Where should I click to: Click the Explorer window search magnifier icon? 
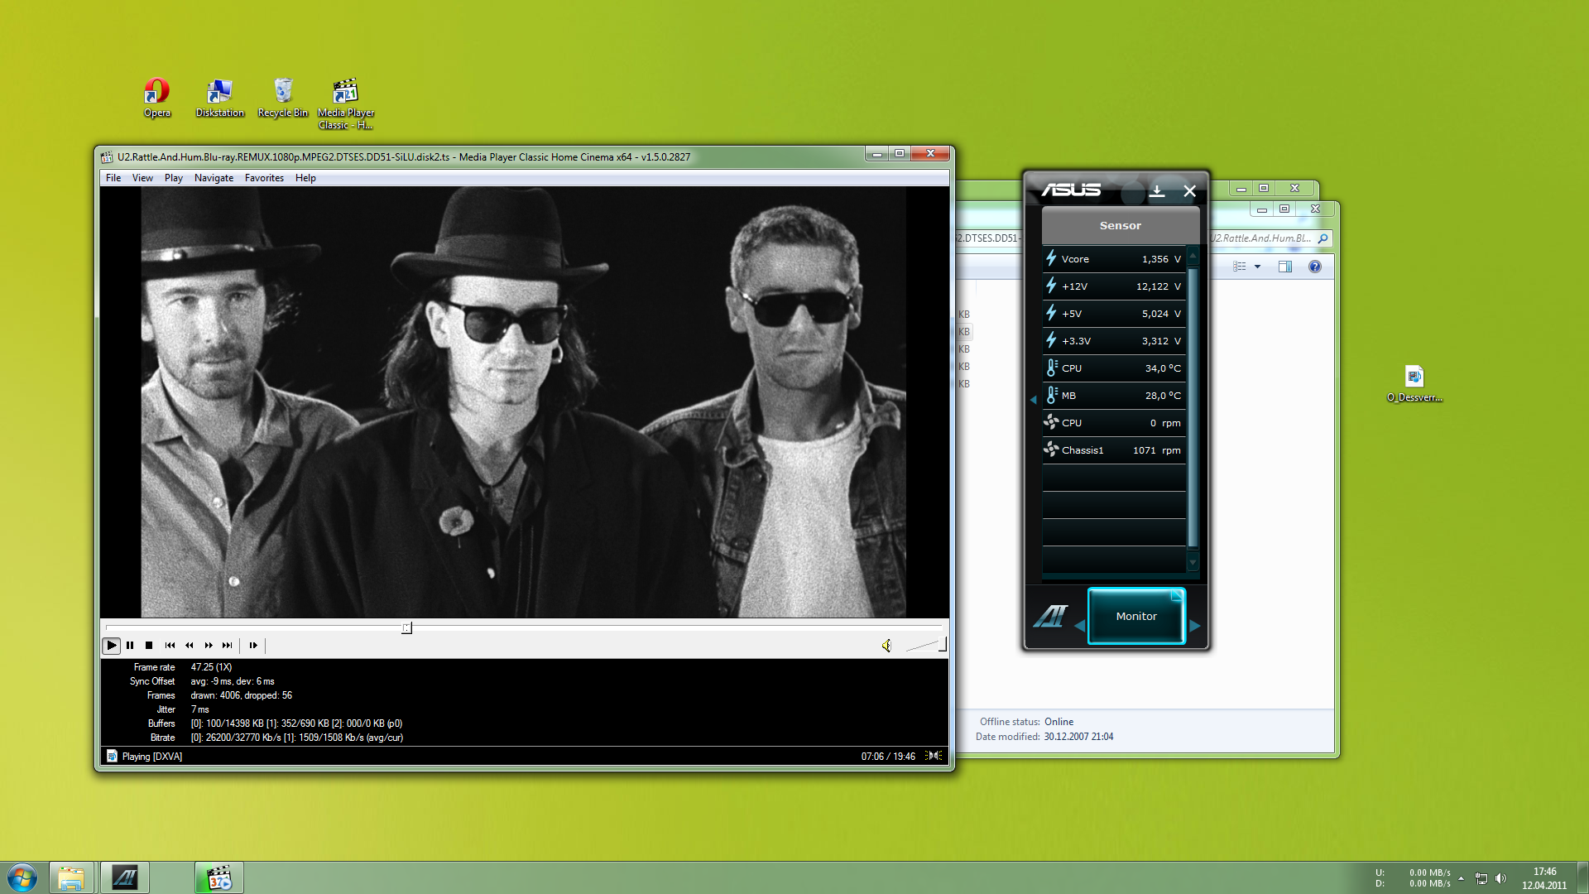click(1323, 238)
